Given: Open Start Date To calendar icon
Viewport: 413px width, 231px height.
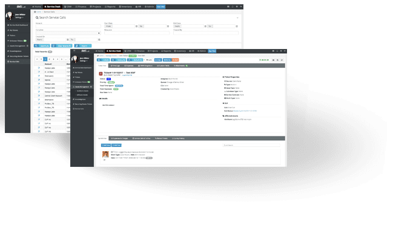Looking at the screenshot, I should [168, 27].
